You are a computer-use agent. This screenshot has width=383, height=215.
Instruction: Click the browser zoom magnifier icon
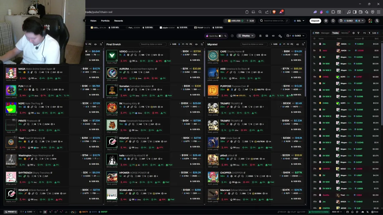pos(260,12)
